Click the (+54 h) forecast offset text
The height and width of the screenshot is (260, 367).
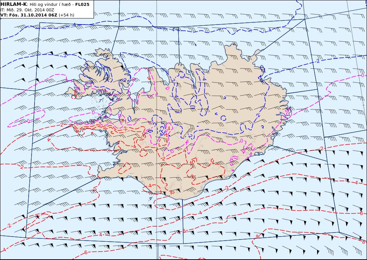(x=66, y=15)
